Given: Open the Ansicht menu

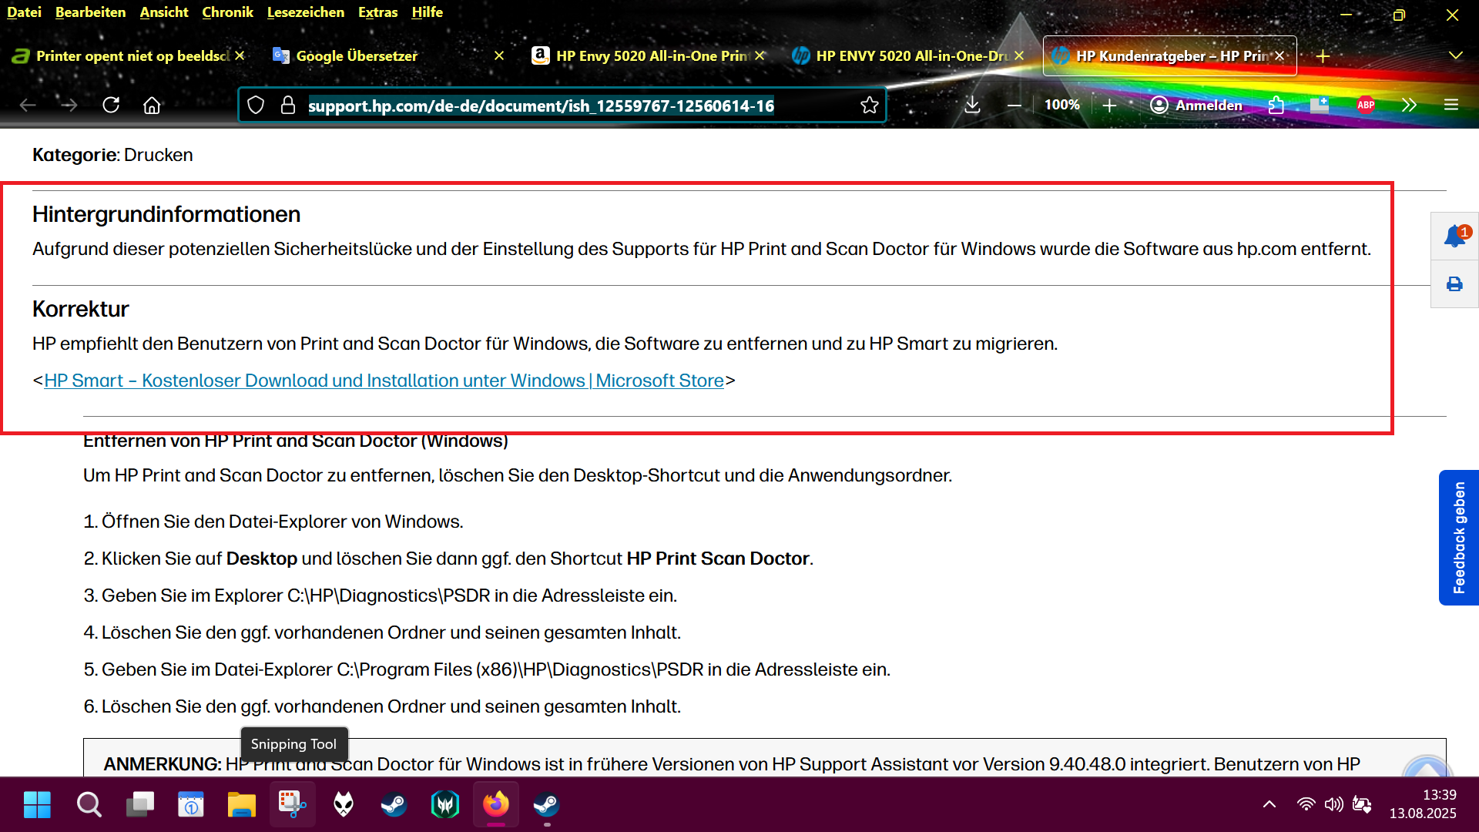Looking at the screenshot, I should tap(164, 12).
